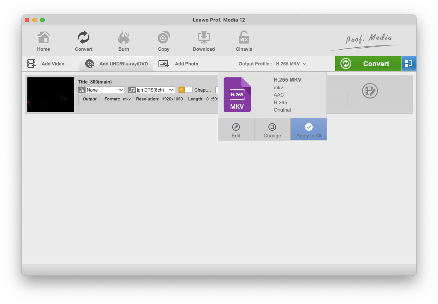Select Add UHD/Blu-ray/DVD tab
This screenshot has height=304, width=438.
tap(116, 64)
